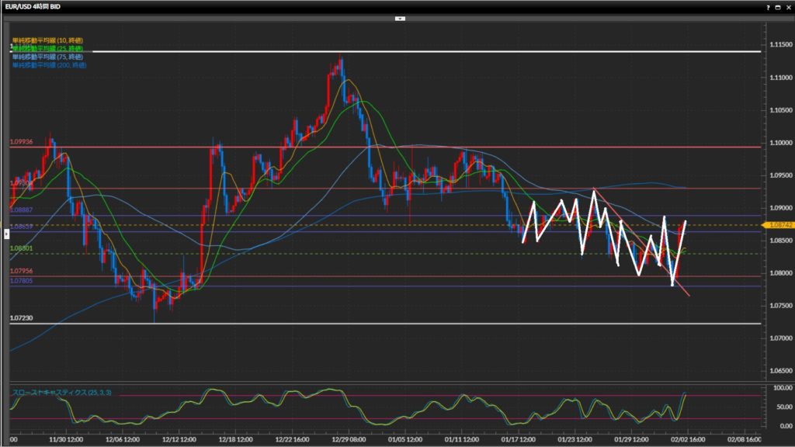795x447 pixels.
Task: Select the 1.07230 white support line label
Action: tap(21, 318)
